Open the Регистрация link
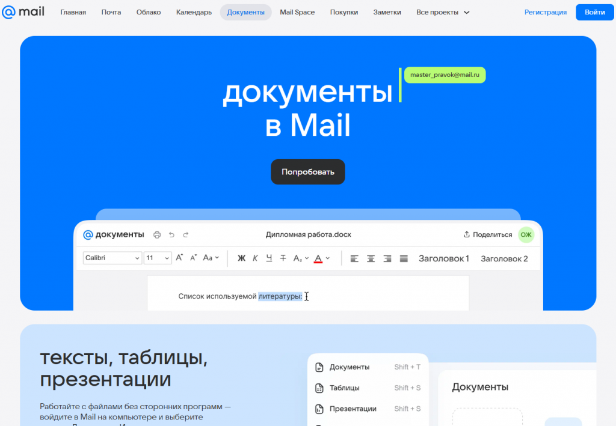Image resolution: width=616 pixels, height=426 pixels. click(x=545, y=12)
